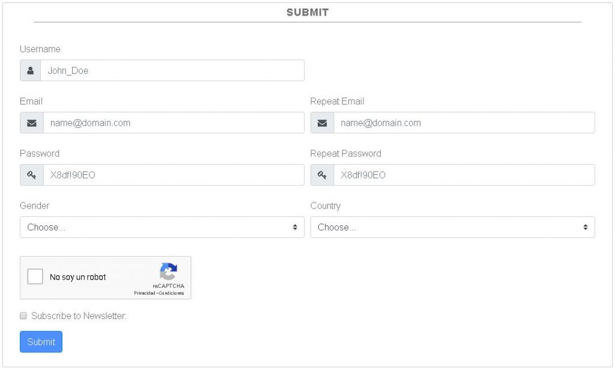This screenshot has height=369, width=615.
Task: Enable the Subscribe to Newsletter checkbox
Action: click(23, 316)
